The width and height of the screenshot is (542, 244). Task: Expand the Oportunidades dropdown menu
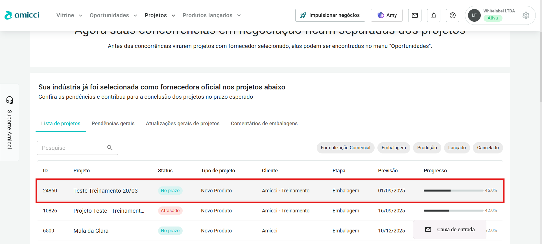click(113, 15)
